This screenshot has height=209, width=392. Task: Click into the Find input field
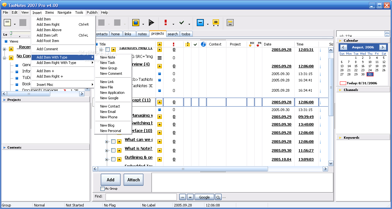pyautogui.click(x=141, y=197)
